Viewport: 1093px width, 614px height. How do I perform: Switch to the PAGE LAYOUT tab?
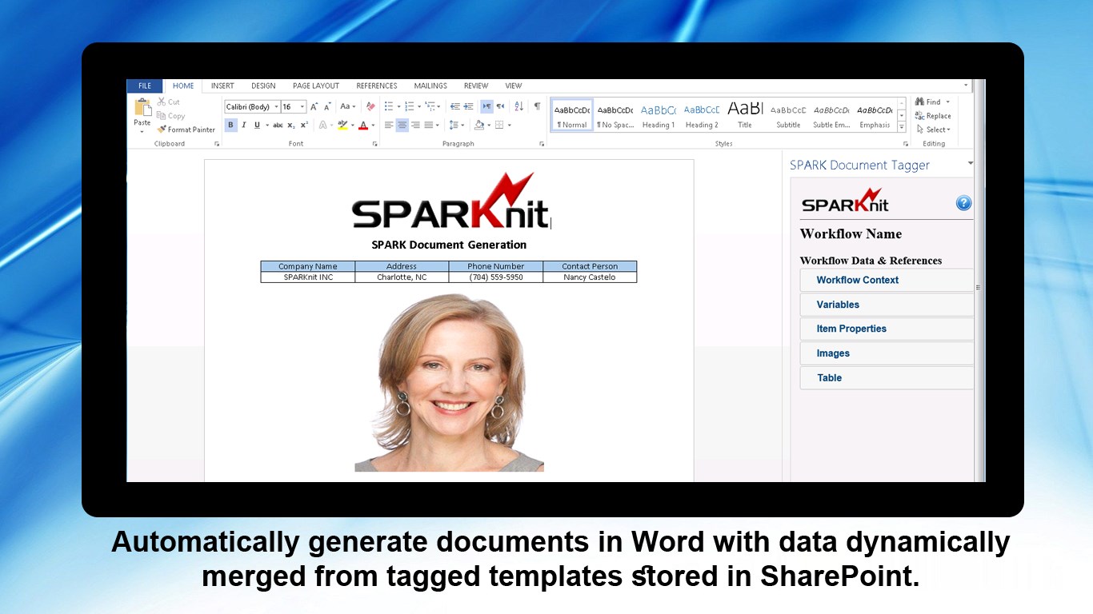316,86
